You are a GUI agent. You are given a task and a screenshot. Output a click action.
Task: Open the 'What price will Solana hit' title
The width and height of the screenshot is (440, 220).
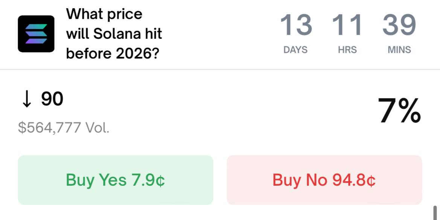(x=114, y=34)
